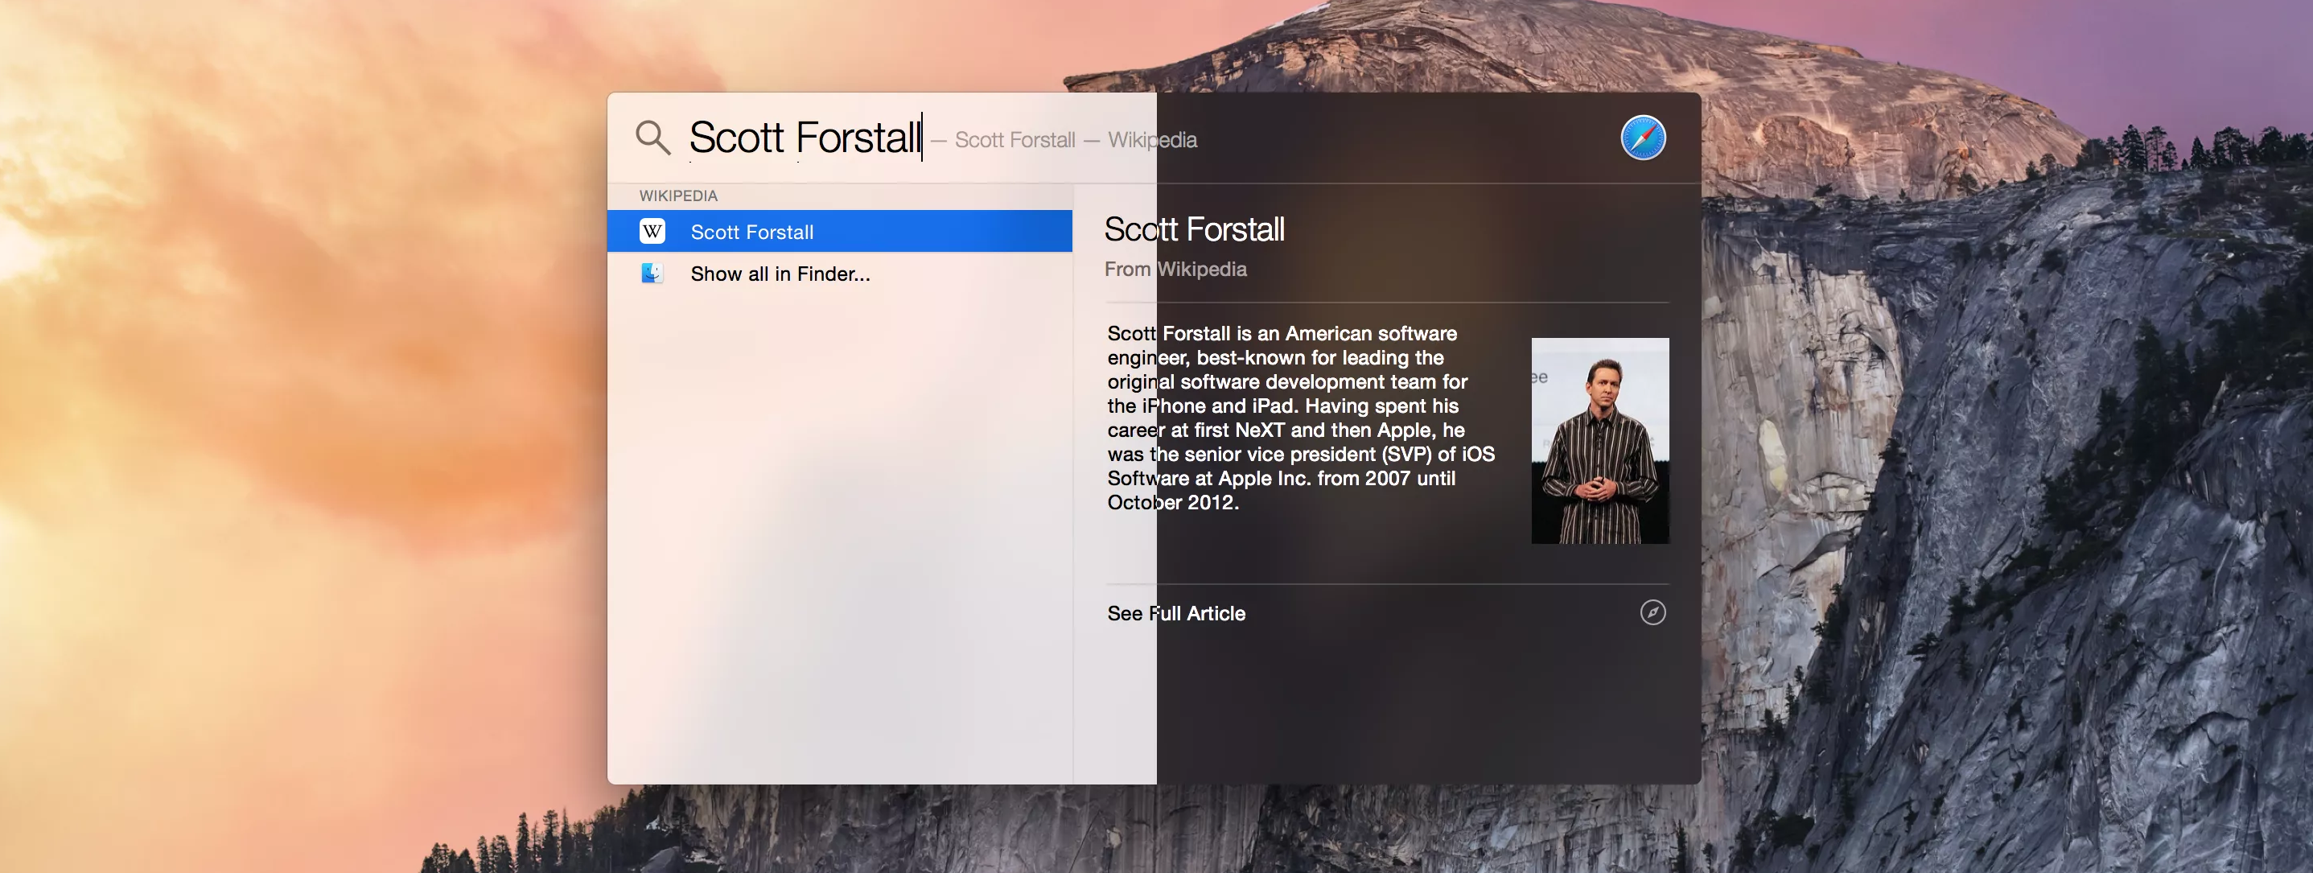Click the article summary paragraph
The width and height of the screenshot is (2313, 873).
(1301, 418)
